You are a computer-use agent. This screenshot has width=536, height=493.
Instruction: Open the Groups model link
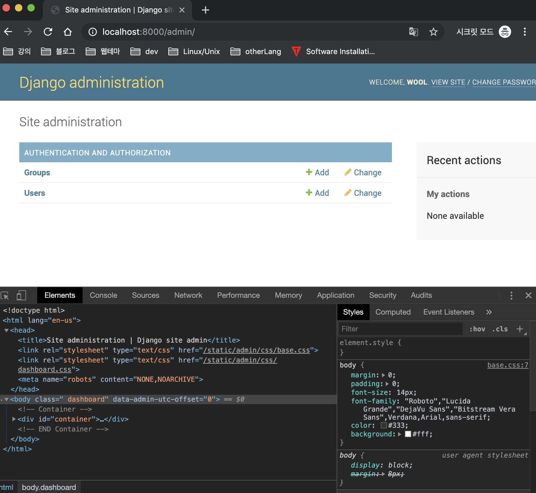37,173
